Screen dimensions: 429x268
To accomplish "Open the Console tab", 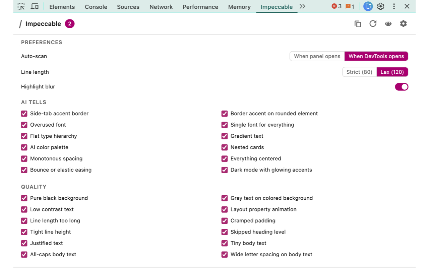I will [96, 7].
